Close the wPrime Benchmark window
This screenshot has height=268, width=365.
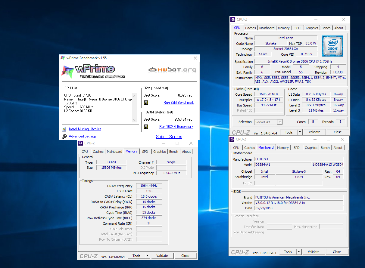click(x=195, y=58)
